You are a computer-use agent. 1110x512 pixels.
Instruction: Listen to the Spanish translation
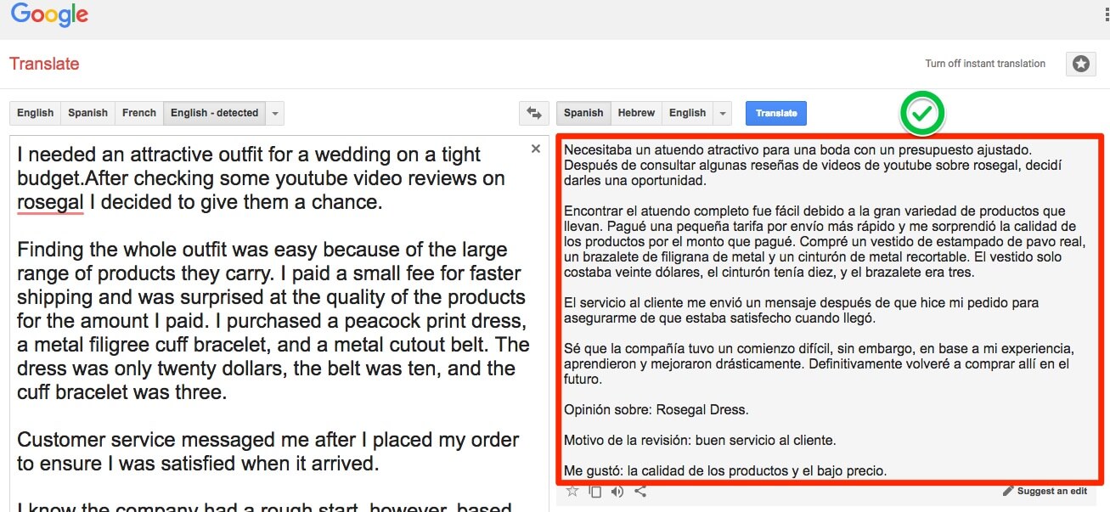(x=617, y=491)
